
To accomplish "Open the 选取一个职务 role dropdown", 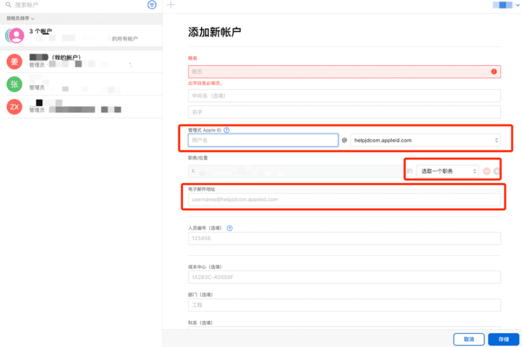I will [447, 171].
